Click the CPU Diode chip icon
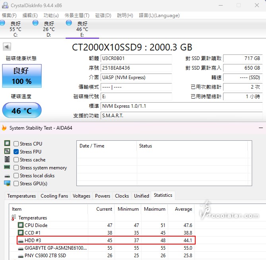The image size is (266, 260). click(21, 225)
